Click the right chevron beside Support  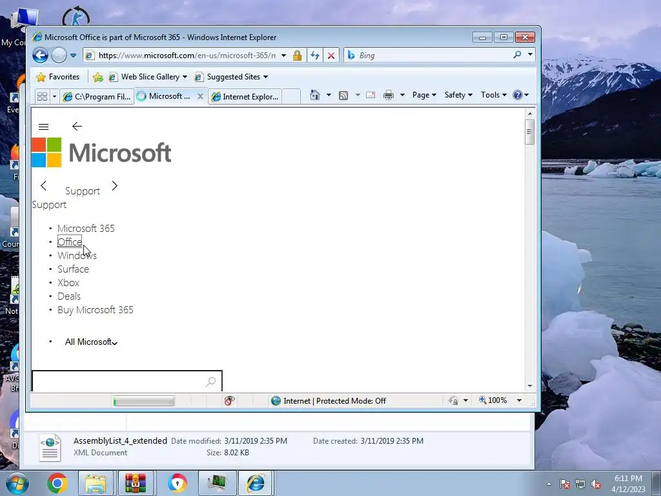point(115,185)
